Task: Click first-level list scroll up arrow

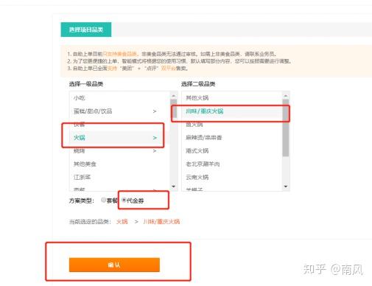Action: tap(174, 96)
